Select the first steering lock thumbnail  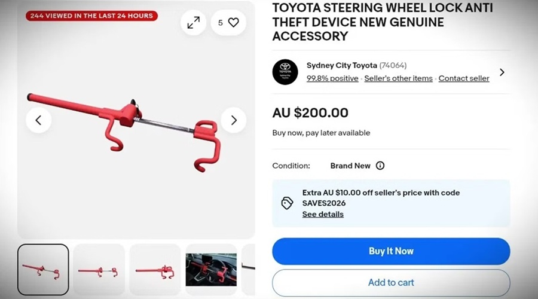pyautogui.click(x=43, y=270)
